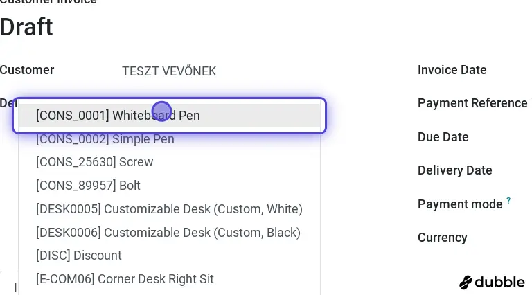Choose Customizable Desk (Custom, White)
The width and height of the screenshot is (532, 295).
point(169,209)
